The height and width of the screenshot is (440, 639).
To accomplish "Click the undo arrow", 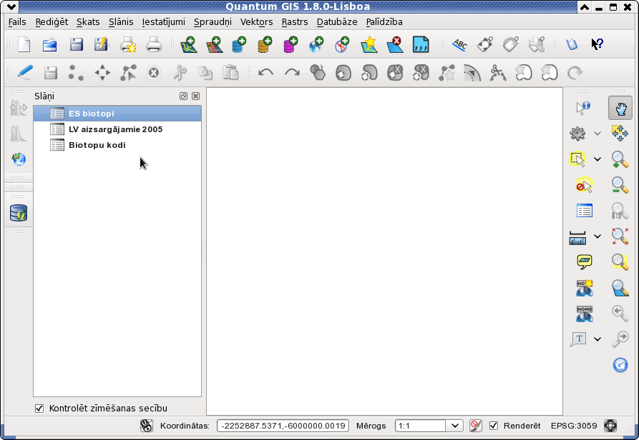I will point(265,73).
